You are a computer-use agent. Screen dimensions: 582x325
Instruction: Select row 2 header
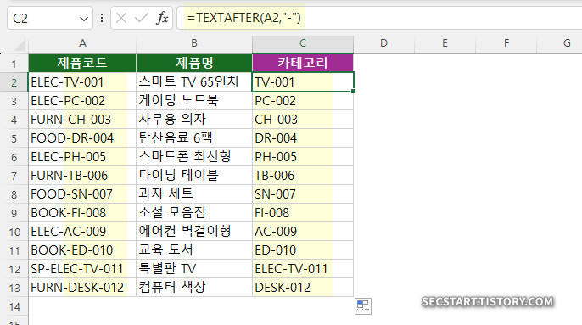coord(14,82)
